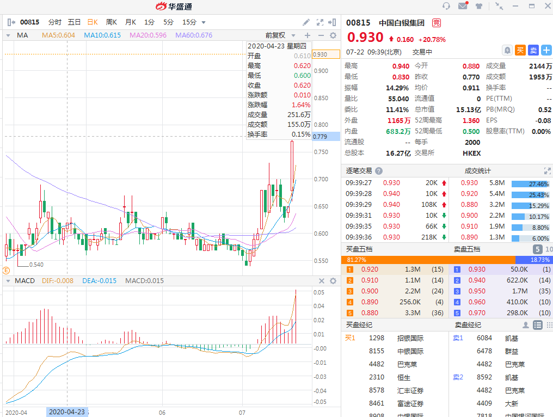This screenshot has width=553, height=417.
Task: Click the 09:39:29 tick trade row
Action: point(396,205)
